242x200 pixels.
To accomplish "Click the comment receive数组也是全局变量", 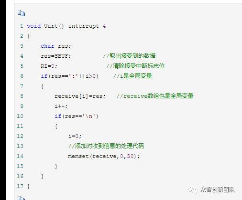I will (x=155, y=96).
